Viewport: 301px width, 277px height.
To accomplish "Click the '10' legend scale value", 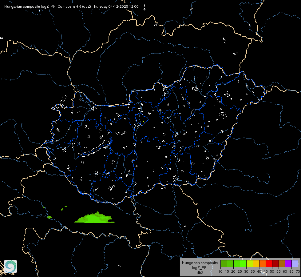I will [x=220, y=272].
